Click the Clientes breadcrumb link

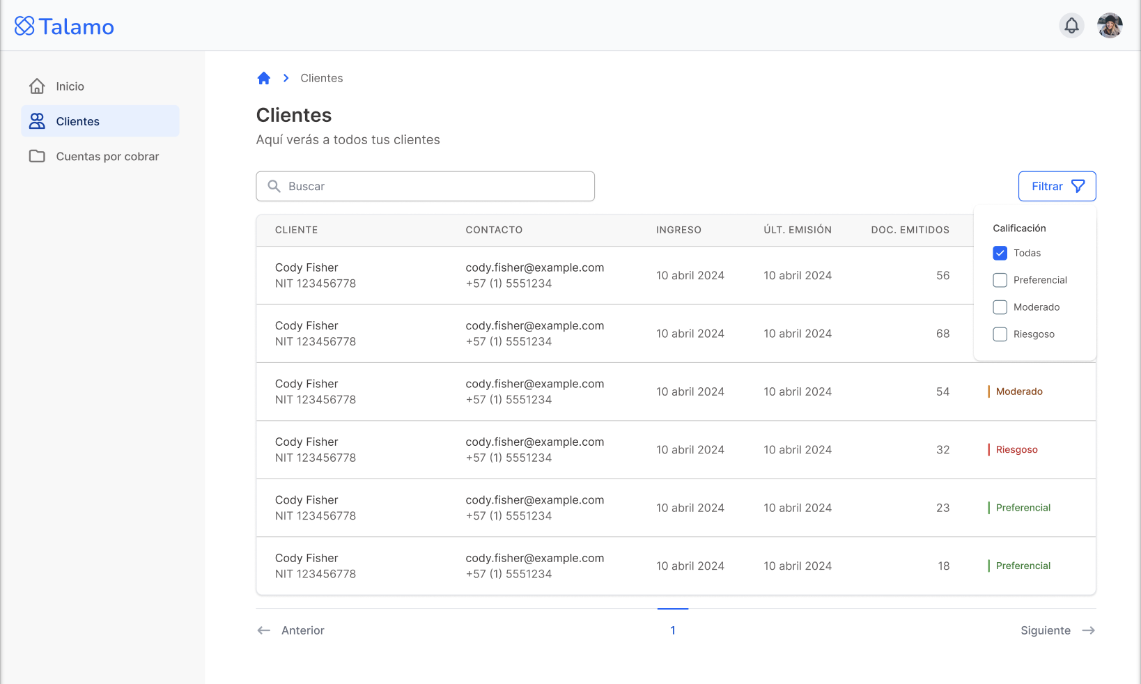coord(321,78)
